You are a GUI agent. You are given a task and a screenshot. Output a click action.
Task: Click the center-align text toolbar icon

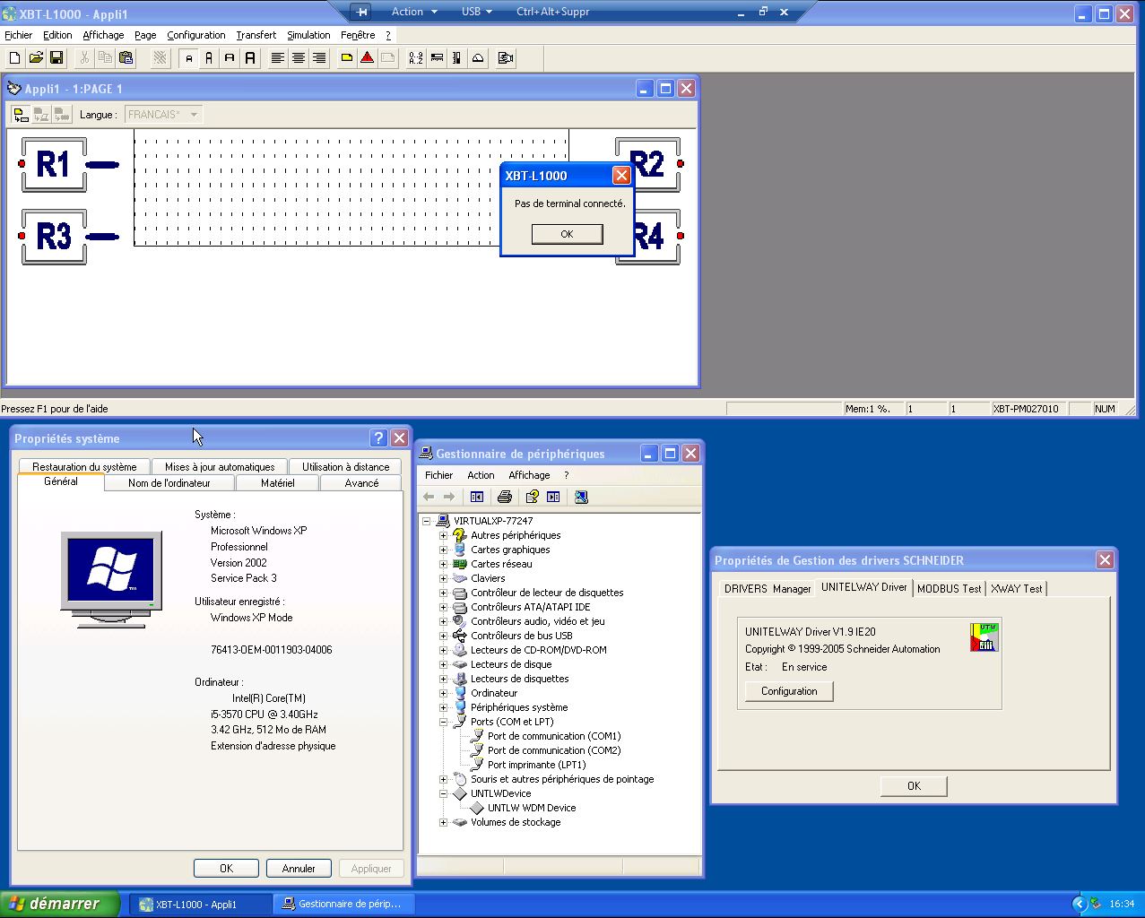(299, 58)
